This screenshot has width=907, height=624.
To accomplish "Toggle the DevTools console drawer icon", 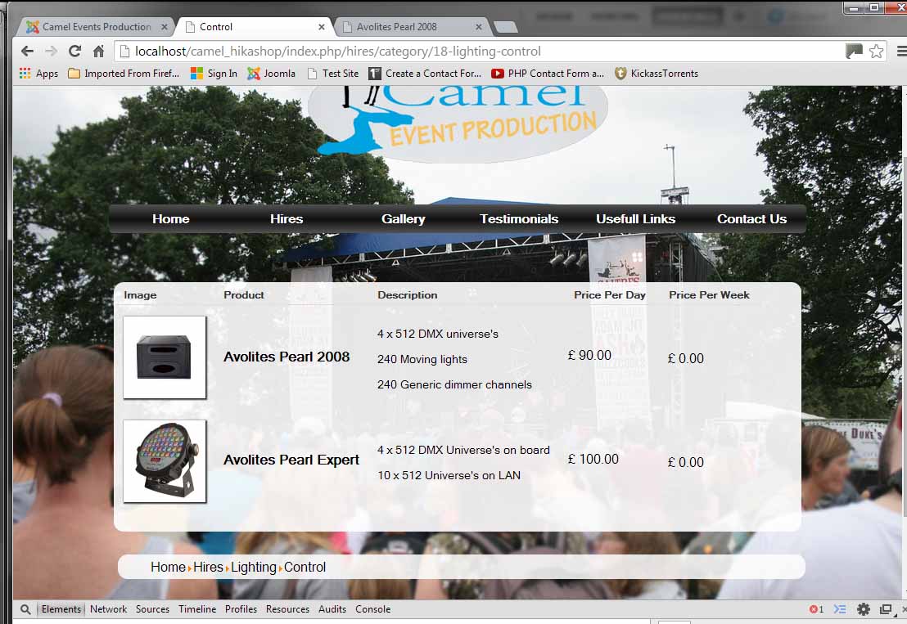I will 840,609.
